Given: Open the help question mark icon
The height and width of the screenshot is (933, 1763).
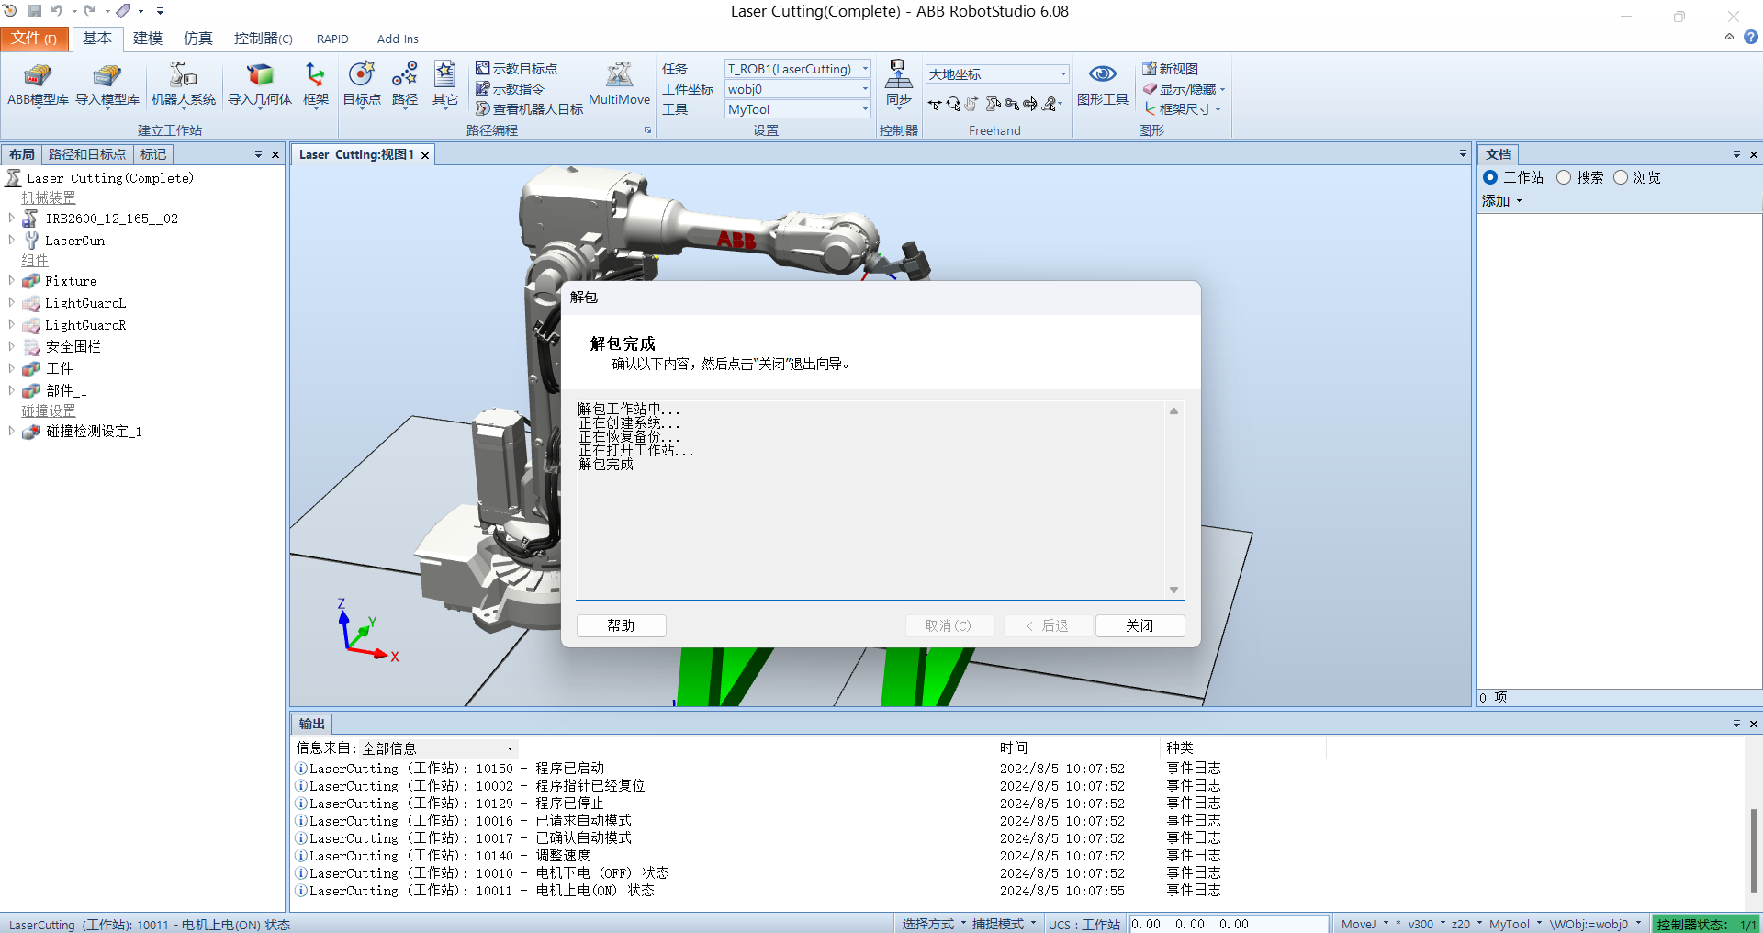Looking at the screenshot, I should coord(1751,38).
